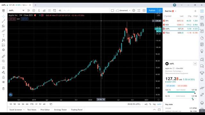Screen dimensions: 205x115
Task: Toggle lock all drawing tools
Action: [4, 77]
